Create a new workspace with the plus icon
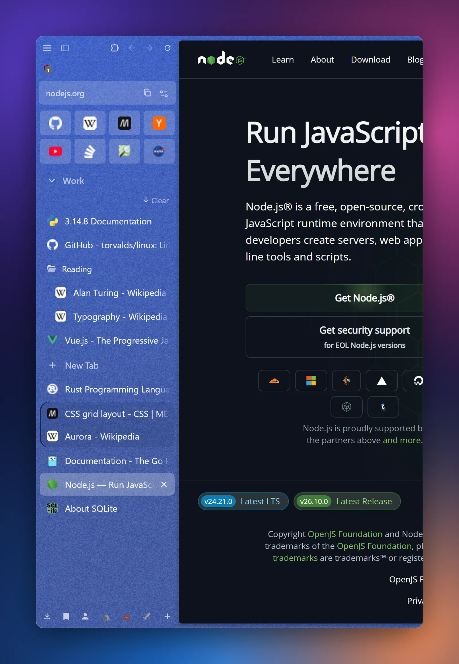 [x=167, y=616]
